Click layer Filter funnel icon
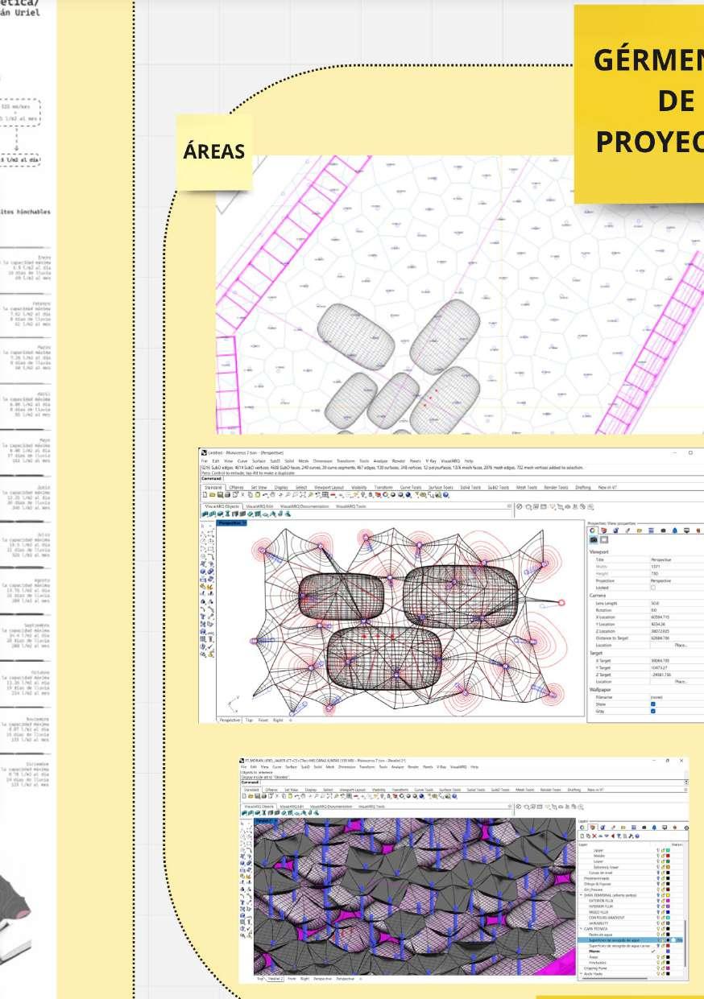 [x=619, y=836]
